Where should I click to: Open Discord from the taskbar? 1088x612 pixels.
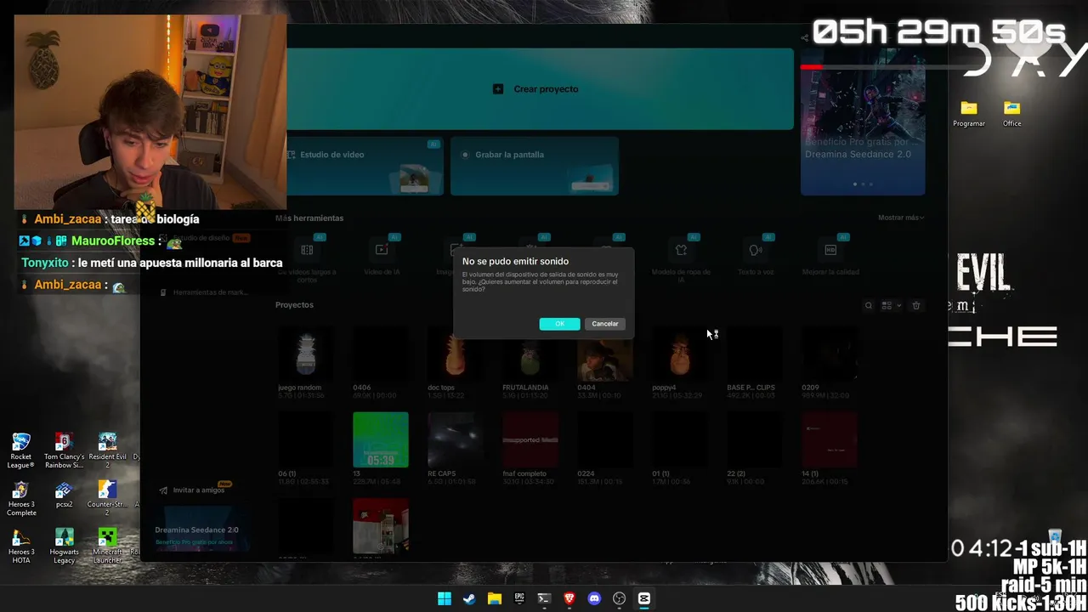[594, 598]
